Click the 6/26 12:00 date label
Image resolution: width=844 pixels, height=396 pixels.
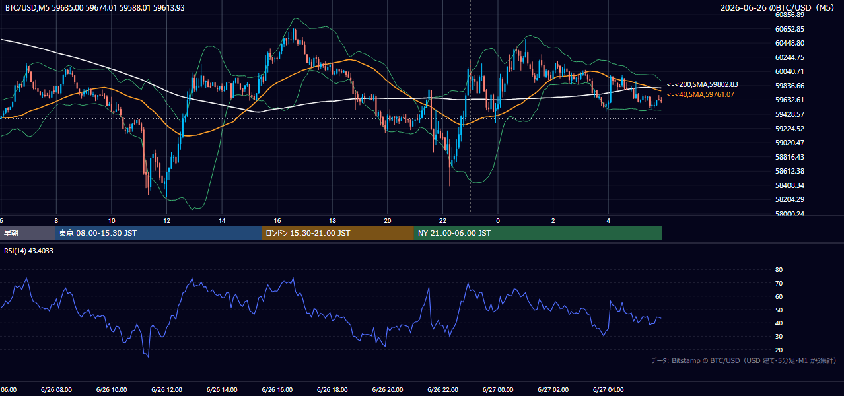click(x=166, y=390)
